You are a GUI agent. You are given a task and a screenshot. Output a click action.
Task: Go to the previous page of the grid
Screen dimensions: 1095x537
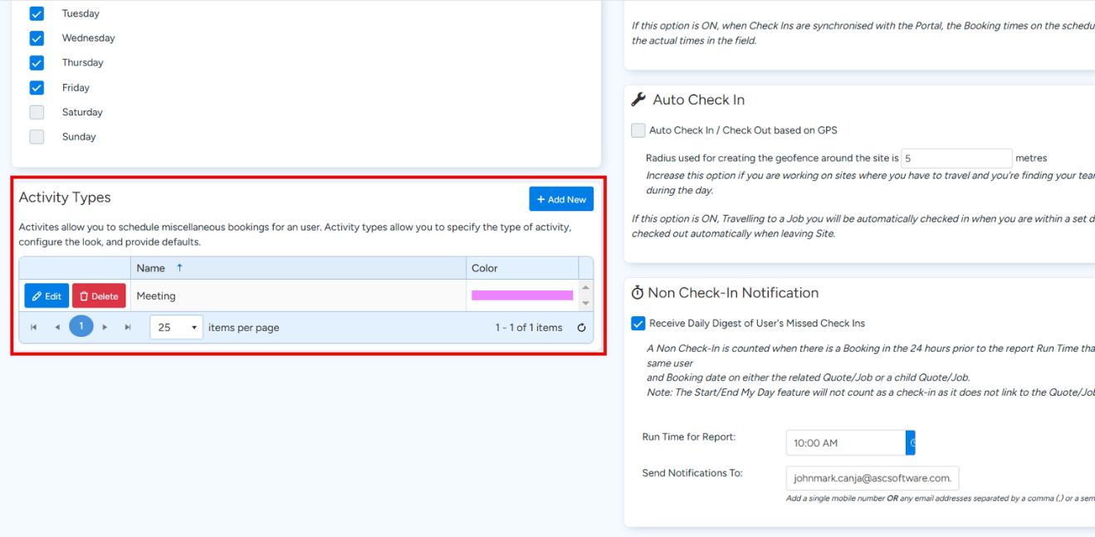(x=57, y=328)
